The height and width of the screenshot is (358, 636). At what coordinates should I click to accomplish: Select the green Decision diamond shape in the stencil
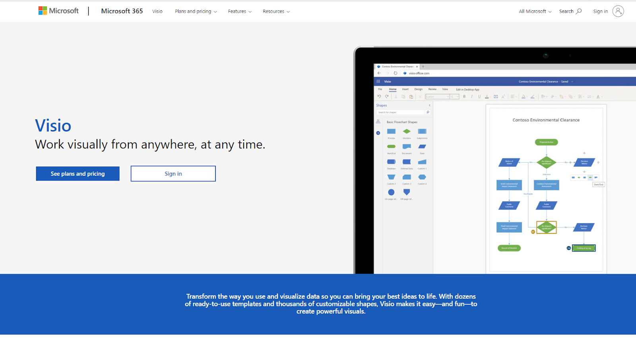(x=407, y=131)
